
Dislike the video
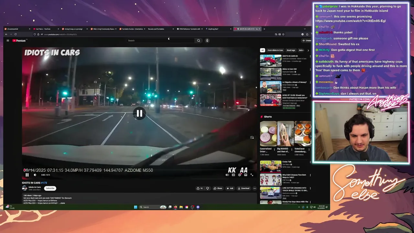(208, 188)
